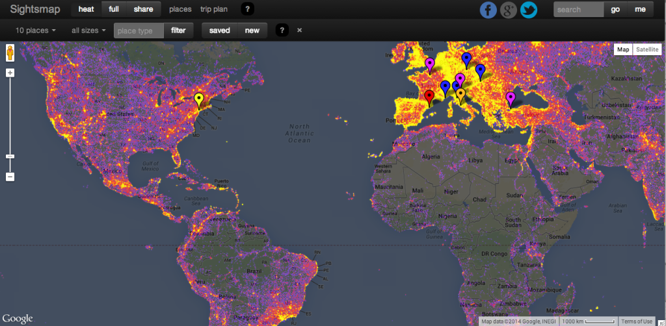Click the North Atlantic Ocean label
The image size is (666, 326).
tap(300, 133)
